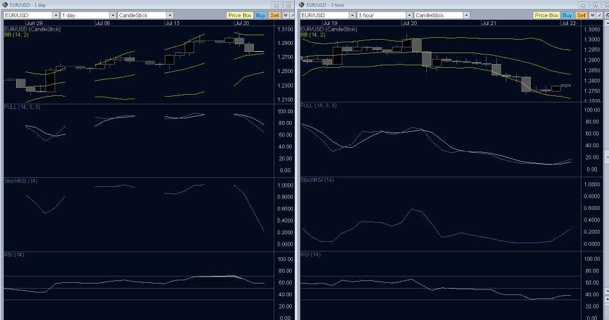The image size is (609, 320).
Task: Click Sell in the 3 hour window
Action: 581,15
